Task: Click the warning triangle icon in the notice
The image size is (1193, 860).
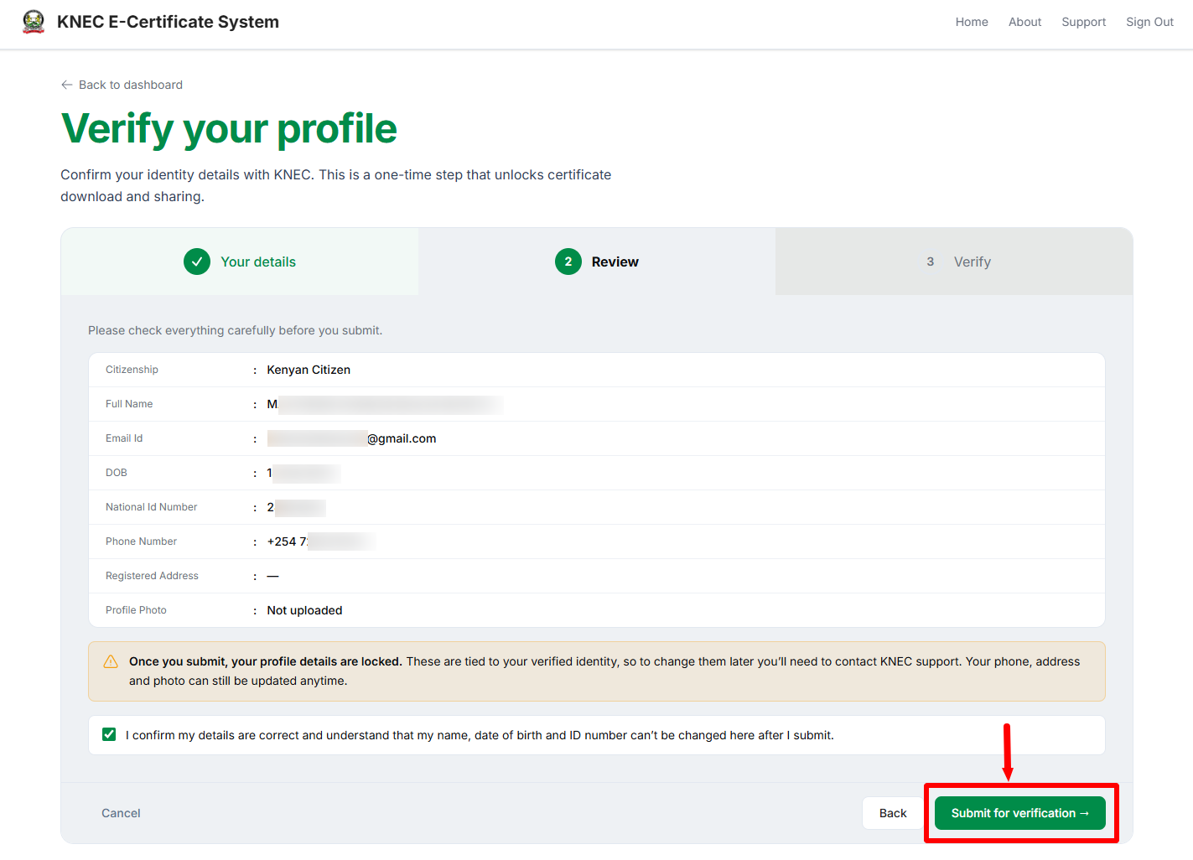Action: point(111,661)
